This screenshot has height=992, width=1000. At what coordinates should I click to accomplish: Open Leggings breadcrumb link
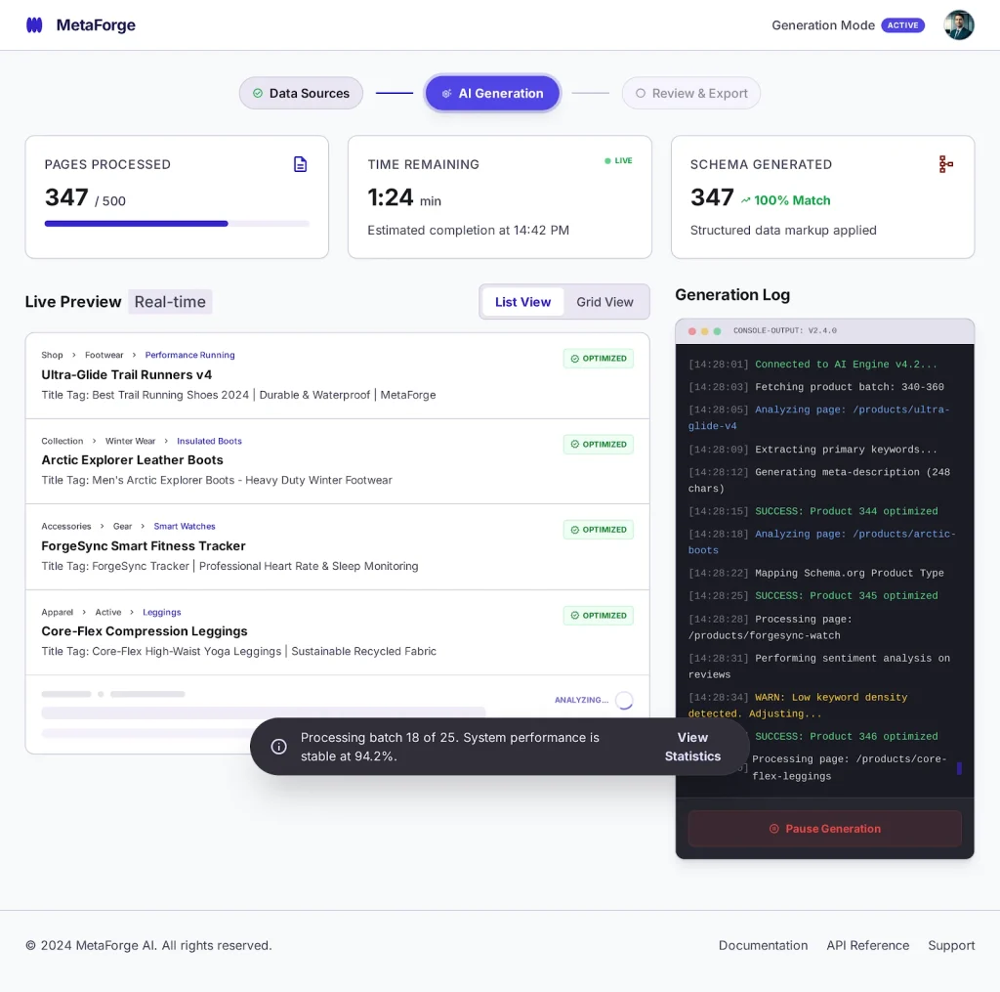(161, 612)
